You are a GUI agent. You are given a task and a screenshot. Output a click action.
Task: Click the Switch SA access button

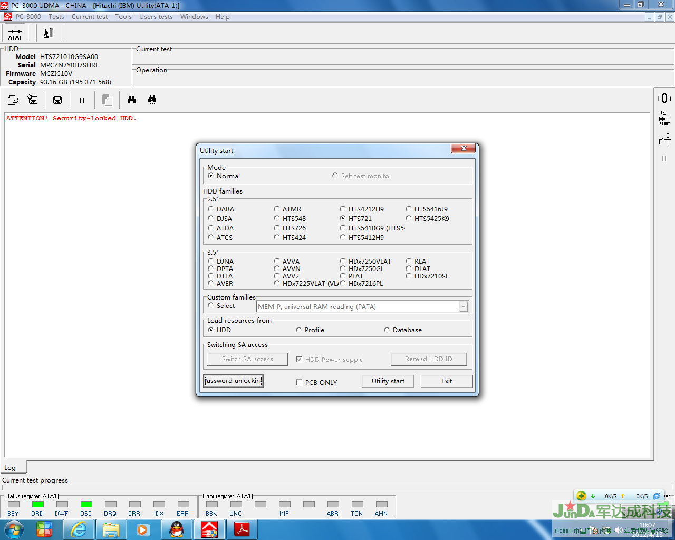pos(247,359)
